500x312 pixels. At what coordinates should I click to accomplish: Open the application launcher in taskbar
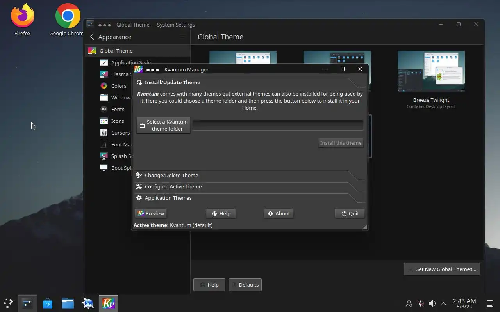pyautogui.click(x=9, y=303)
